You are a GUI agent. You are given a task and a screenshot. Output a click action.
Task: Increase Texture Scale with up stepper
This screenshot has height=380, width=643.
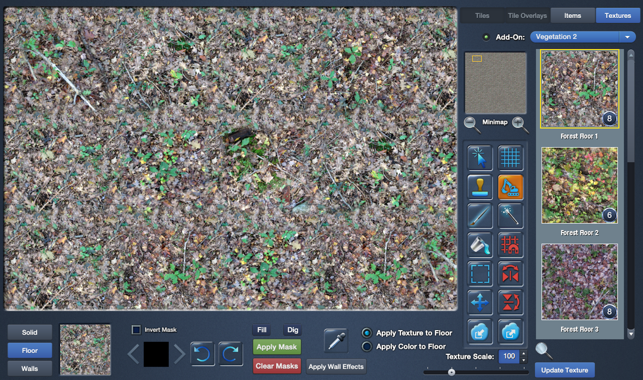click(524, 353)
